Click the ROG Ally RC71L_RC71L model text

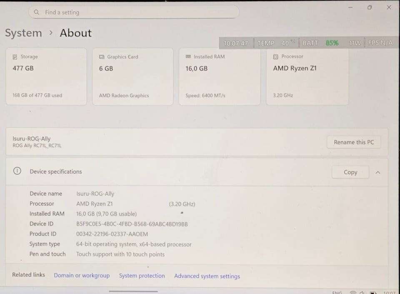point(37,146)
